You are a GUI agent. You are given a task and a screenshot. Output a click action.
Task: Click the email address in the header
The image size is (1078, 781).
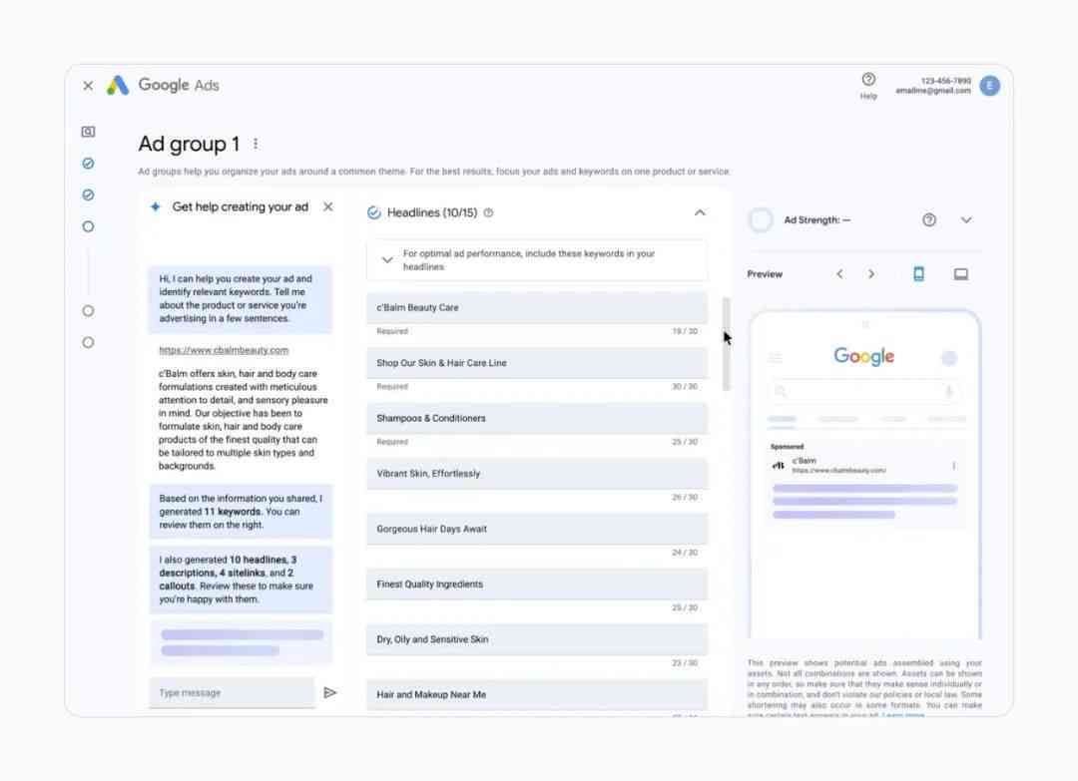[x=933, y=91]
